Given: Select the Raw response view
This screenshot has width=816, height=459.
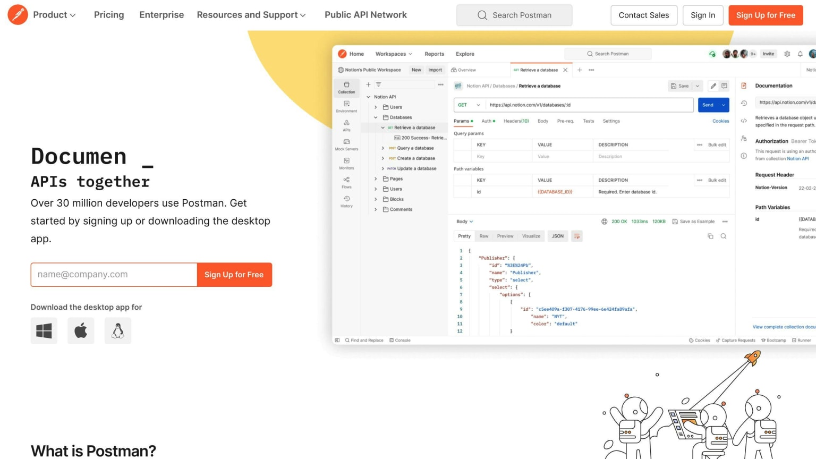Looking at the screenshot, I should tap(483, 236).
